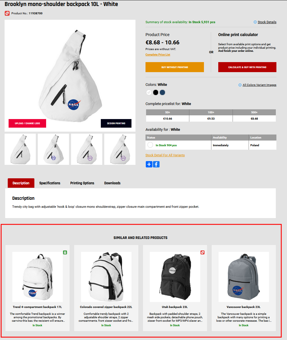
Task: Click red badge icon on Utah backpack card
Action: (x=203, y=252)
